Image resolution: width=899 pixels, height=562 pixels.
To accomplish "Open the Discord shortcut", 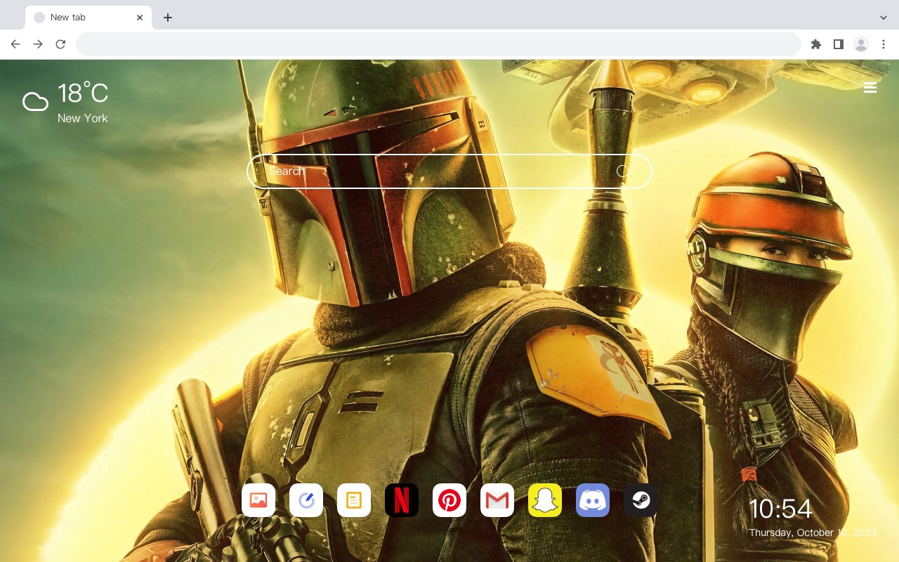I will [x=593, y=500].
